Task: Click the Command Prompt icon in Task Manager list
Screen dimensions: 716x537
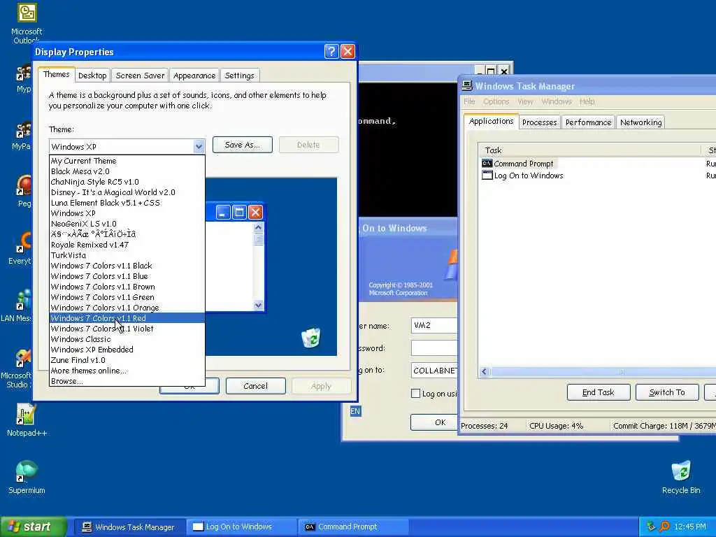Action: click(x=487, y=164)
